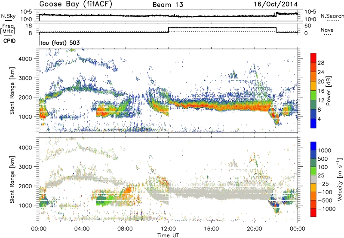
Task: Click the '60' tick on Nave axis
Action: 308,26
